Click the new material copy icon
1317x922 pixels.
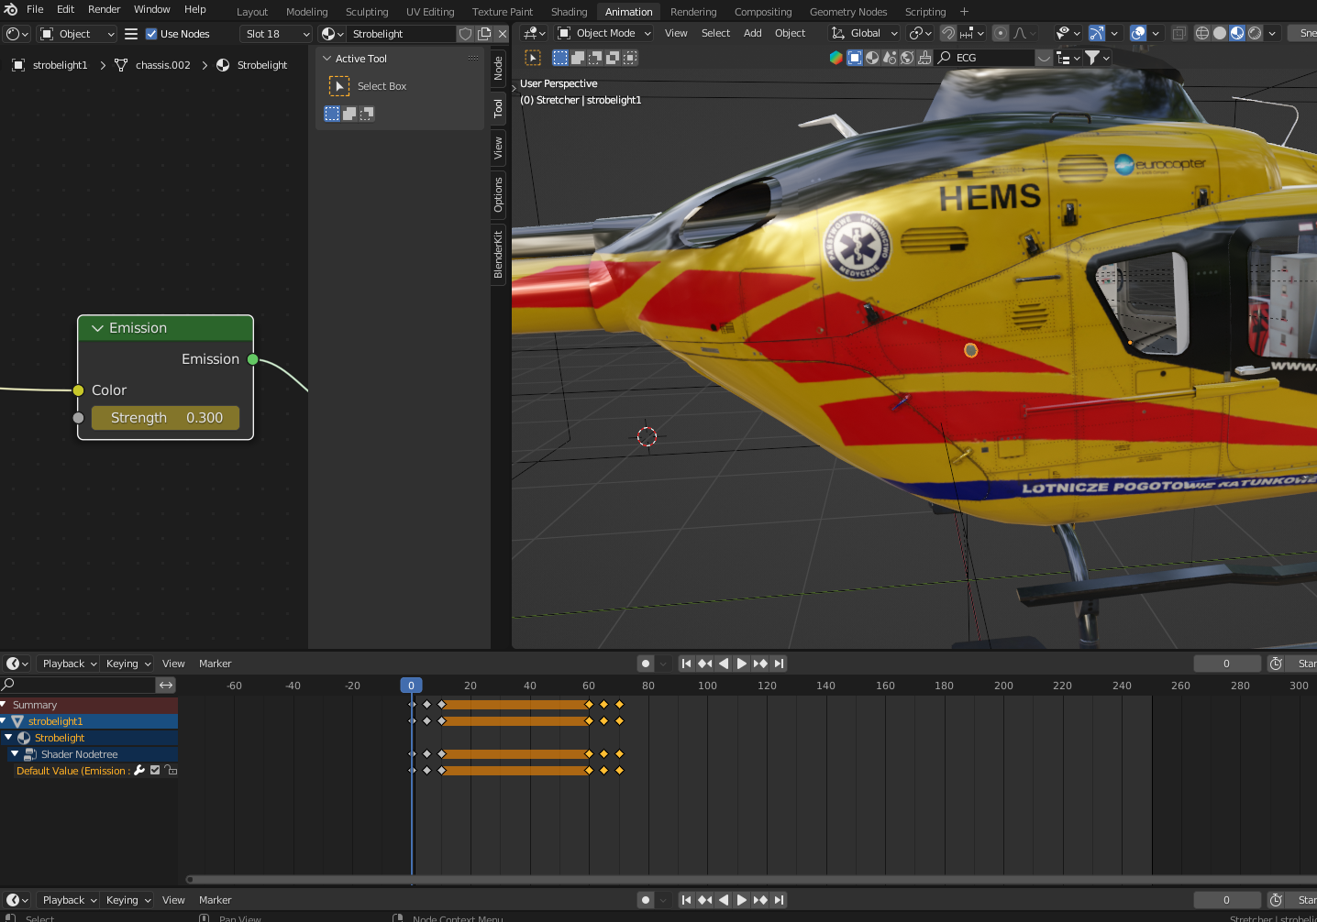pos(484,34)
